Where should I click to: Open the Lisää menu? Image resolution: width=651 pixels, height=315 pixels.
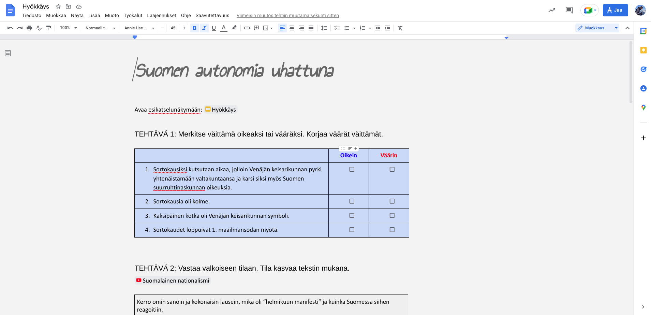(94, 15)
